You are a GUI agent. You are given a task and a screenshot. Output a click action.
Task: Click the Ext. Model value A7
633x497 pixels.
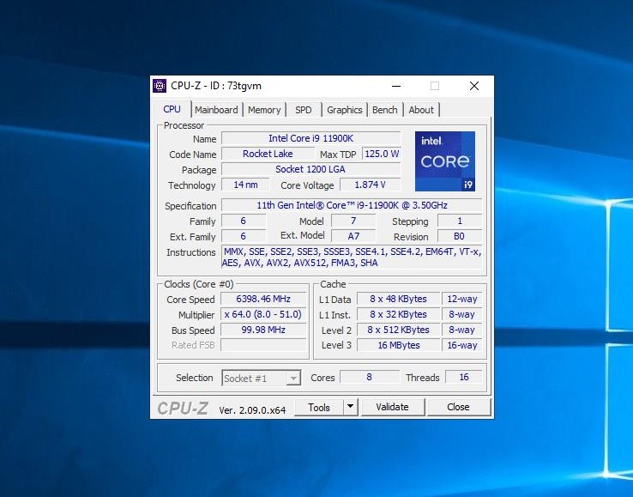click(353, 236)
